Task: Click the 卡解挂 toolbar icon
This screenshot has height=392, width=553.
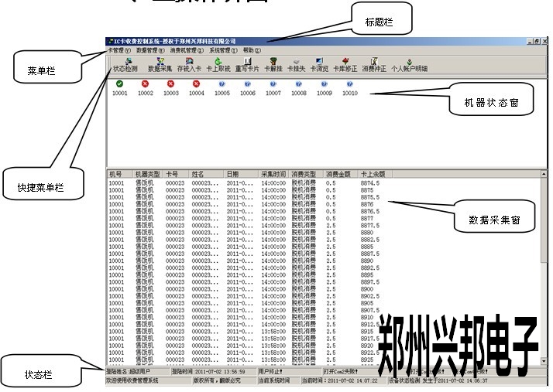Action: point(273,64)
